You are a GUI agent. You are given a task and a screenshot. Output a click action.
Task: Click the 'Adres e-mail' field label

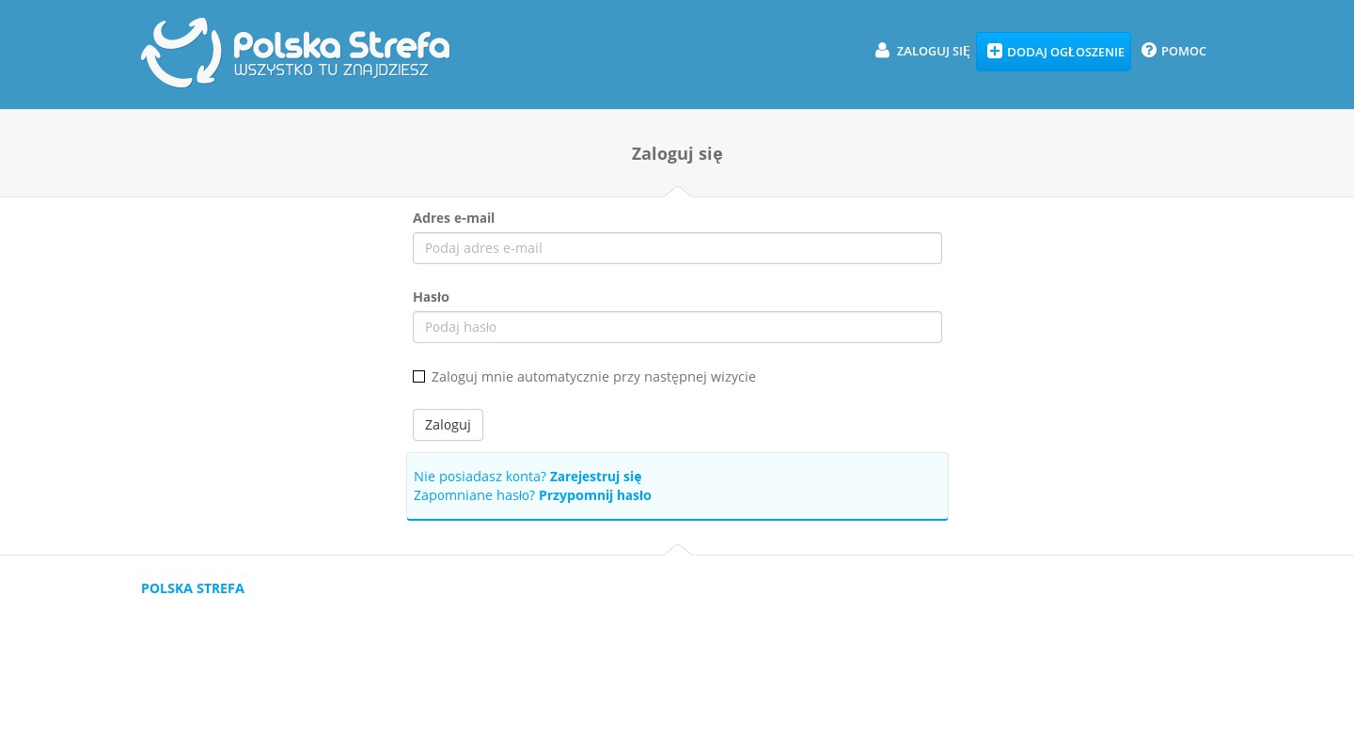(453, 218)
